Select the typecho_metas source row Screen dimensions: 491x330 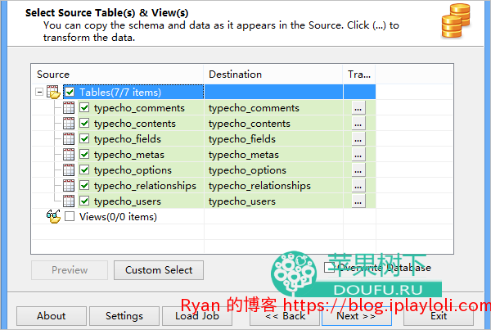click(129, 155)
